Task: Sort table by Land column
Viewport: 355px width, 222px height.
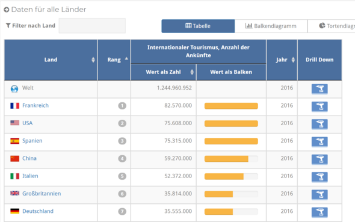Action: pos(93,60)
